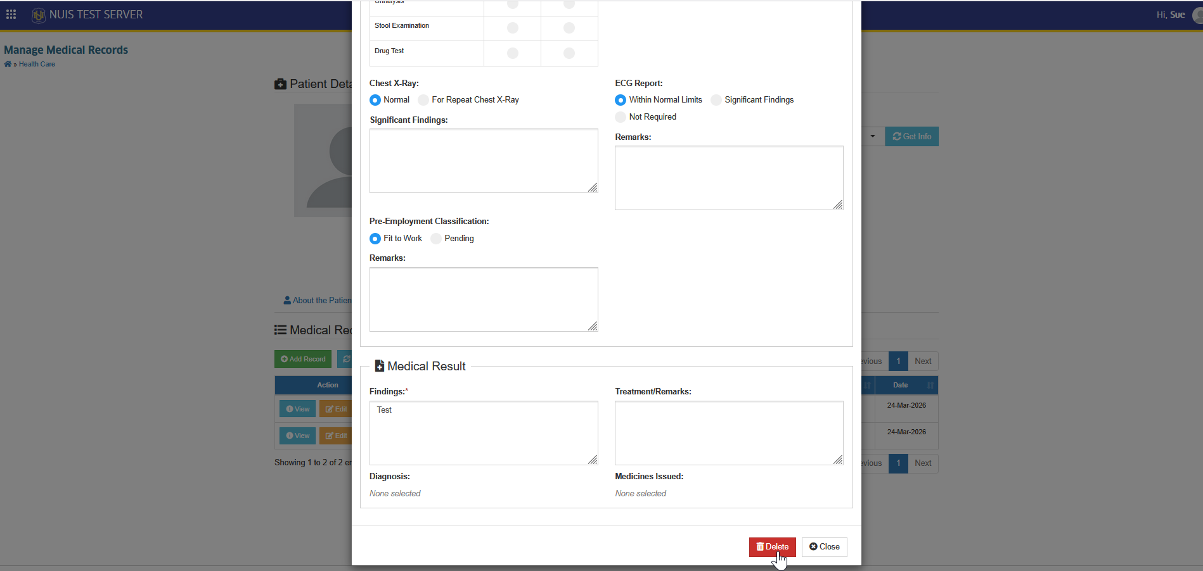Viewport: 1203px width, 571px height.
Task: Edit the second medical record row
Action: click(x=336, y=436)
